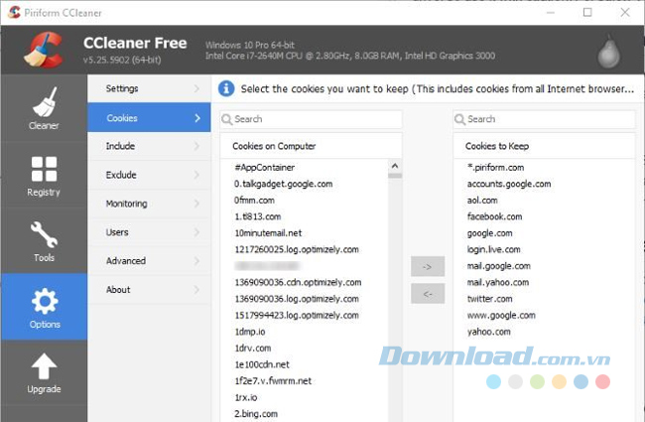Open the Include options page

[149, 146]
